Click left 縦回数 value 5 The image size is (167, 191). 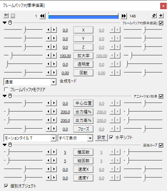pos(65,161)
